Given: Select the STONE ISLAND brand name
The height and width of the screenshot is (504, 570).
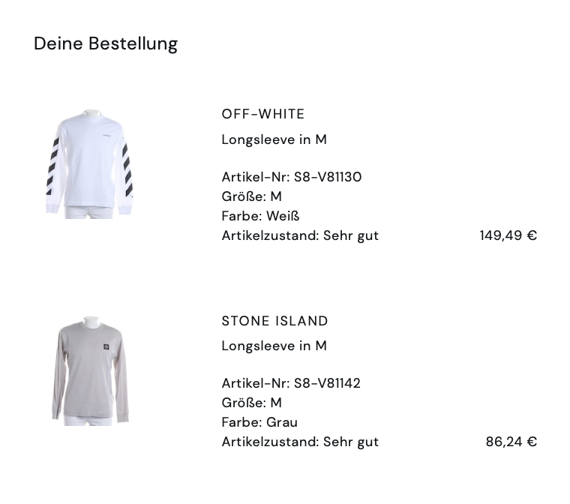Looking at the screenshot, I should click(275, 321).
